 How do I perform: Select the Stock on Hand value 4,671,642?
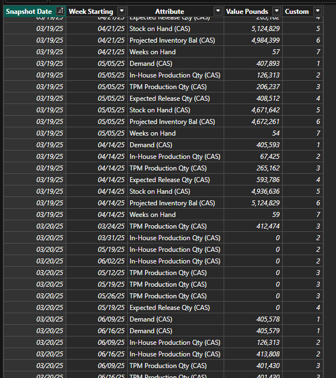(265, 110)
